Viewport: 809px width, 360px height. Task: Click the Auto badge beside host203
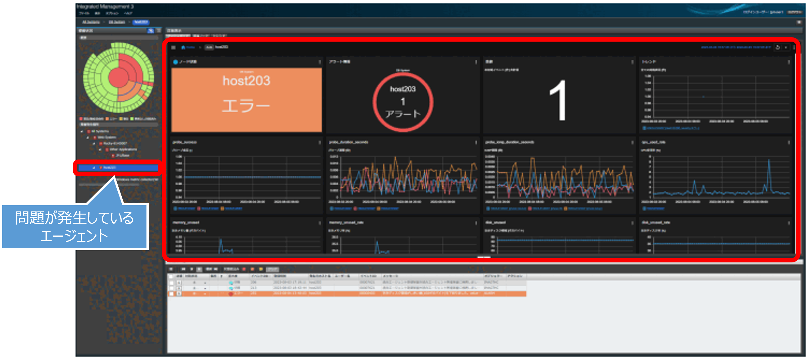tap(209, 48)
